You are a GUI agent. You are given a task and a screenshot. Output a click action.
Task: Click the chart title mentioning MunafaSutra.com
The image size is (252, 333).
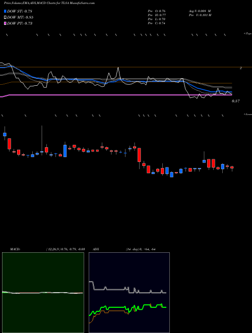coord(49,3)
